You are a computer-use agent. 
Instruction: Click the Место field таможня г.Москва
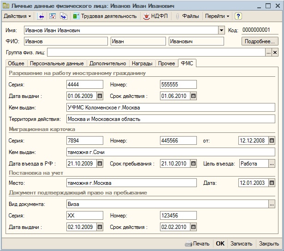[x=131, y=183]
